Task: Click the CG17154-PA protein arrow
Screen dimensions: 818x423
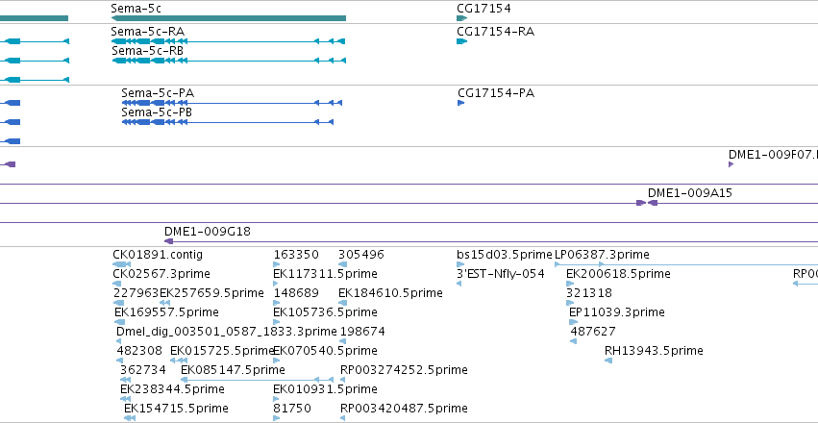Action: 460,103
